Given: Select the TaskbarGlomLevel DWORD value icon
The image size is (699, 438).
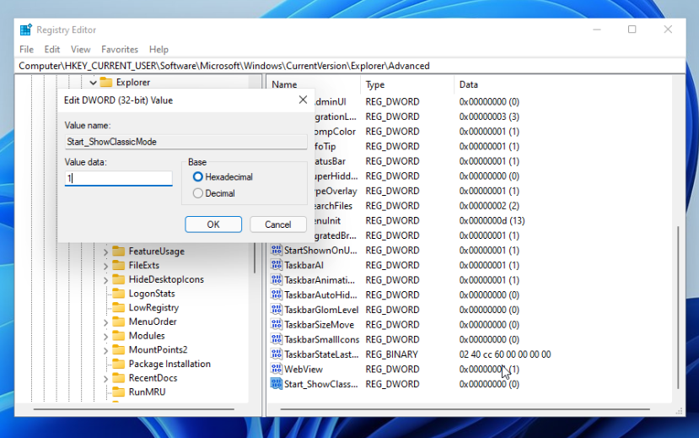Looking at the screenshot, I should coord(276,310).
